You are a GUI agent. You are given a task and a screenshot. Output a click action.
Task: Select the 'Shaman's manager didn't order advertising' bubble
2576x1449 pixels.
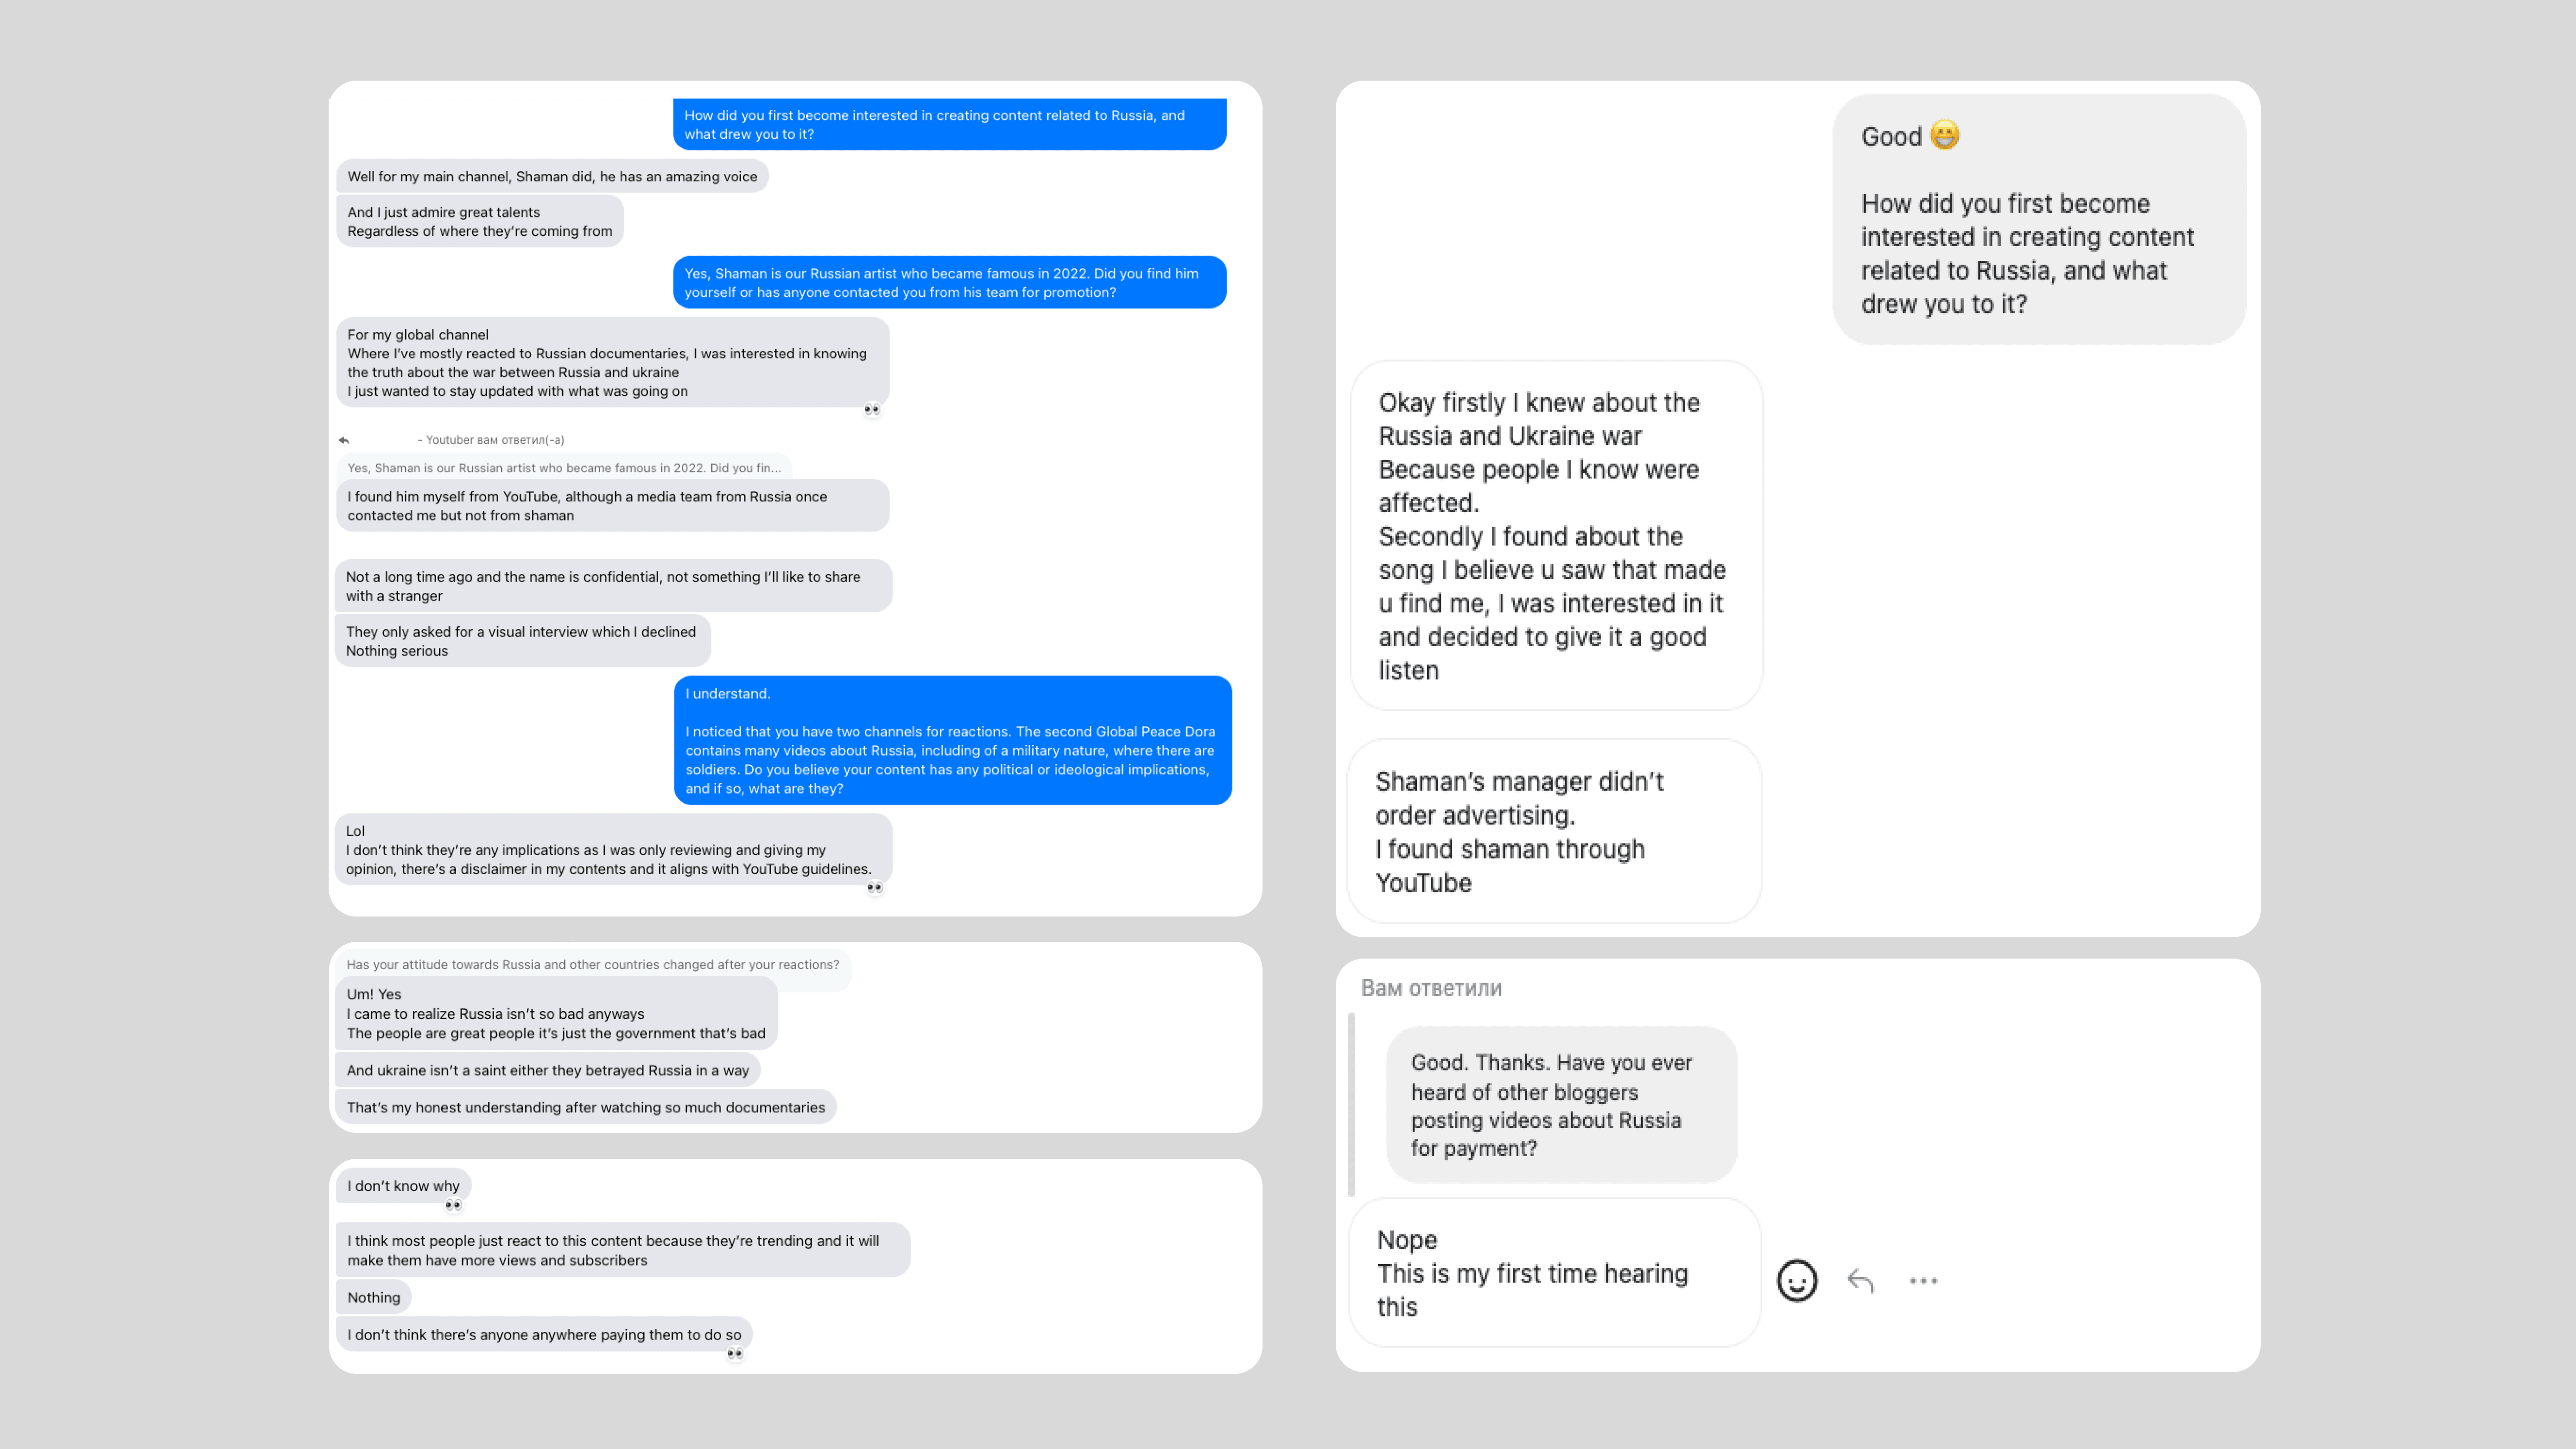1553,832
